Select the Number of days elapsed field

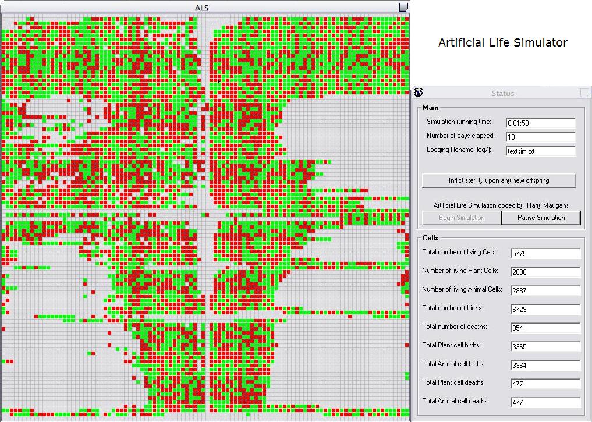pyautogui.click(x=541, y=137)
